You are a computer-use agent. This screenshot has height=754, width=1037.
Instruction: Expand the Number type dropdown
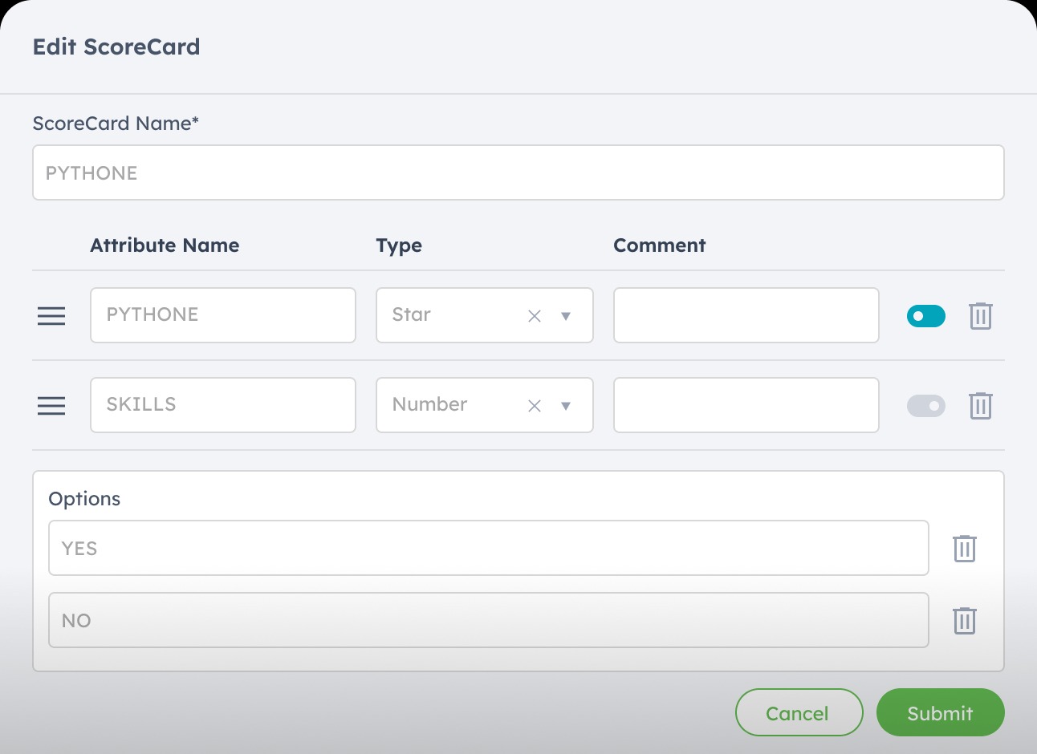[x=565, y=406]
